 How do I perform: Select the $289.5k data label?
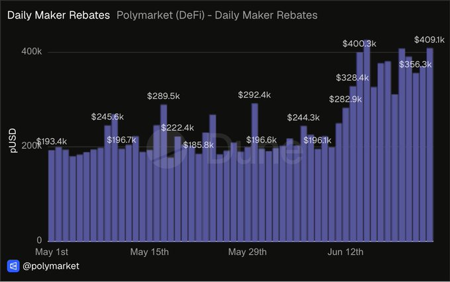[x=163, y=96]
